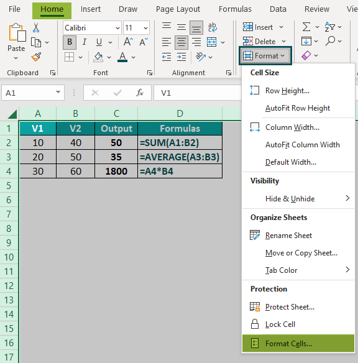Expand the Paste options arrow

[x=16, y=58]
